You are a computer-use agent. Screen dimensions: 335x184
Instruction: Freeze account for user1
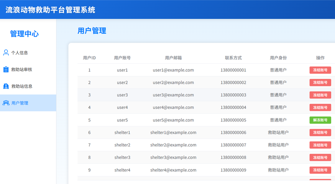320,70
